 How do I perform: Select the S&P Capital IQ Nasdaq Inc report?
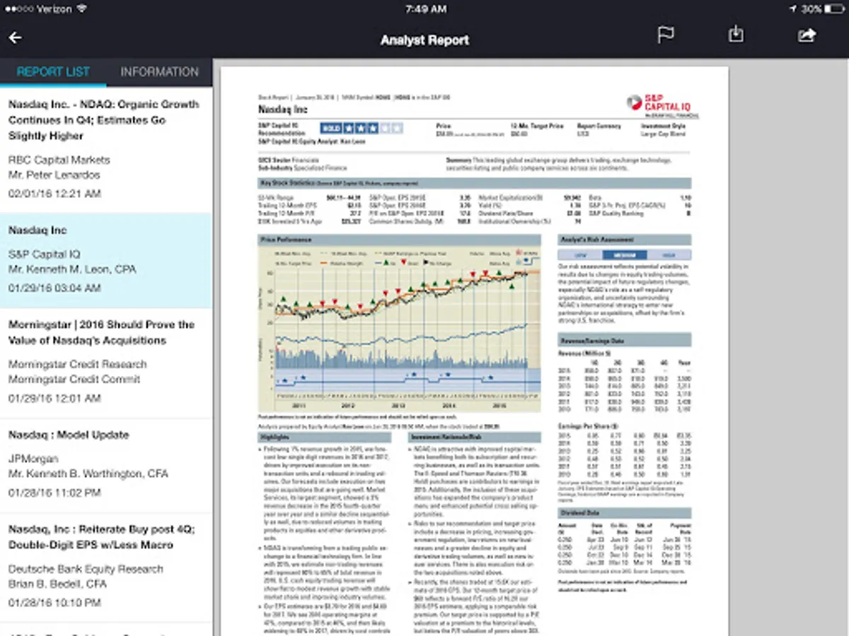point(106,261)
